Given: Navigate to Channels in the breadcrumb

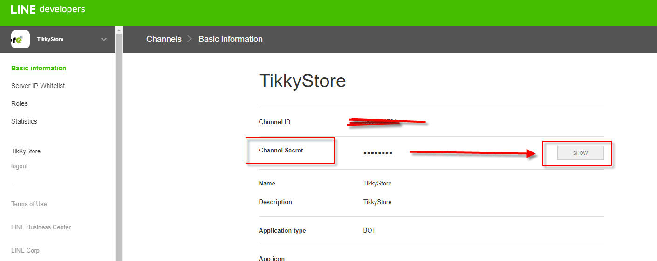Looking at the screenshot, I should [164, 39].
